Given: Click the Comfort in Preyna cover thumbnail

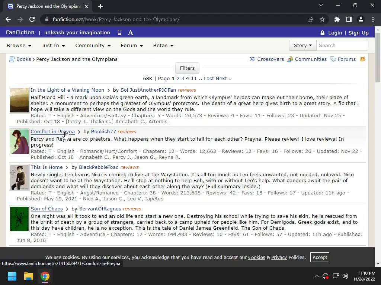Looking at the screenshot, I should coord(19,142).
